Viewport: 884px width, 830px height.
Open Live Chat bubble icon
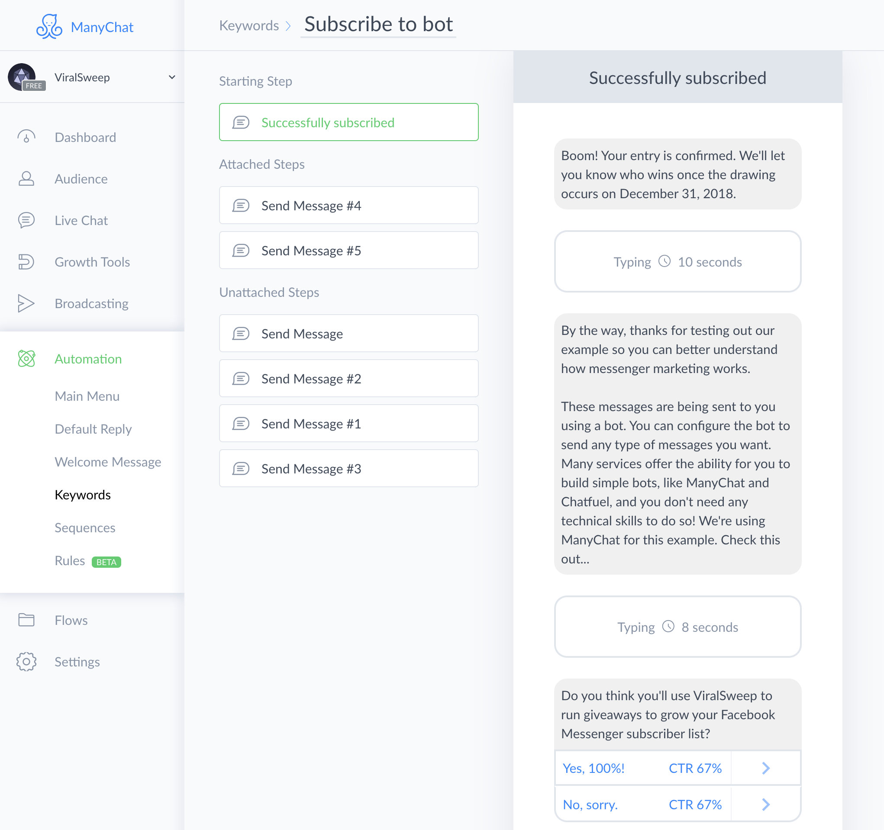pyautogui.click(x=26, y=220)
